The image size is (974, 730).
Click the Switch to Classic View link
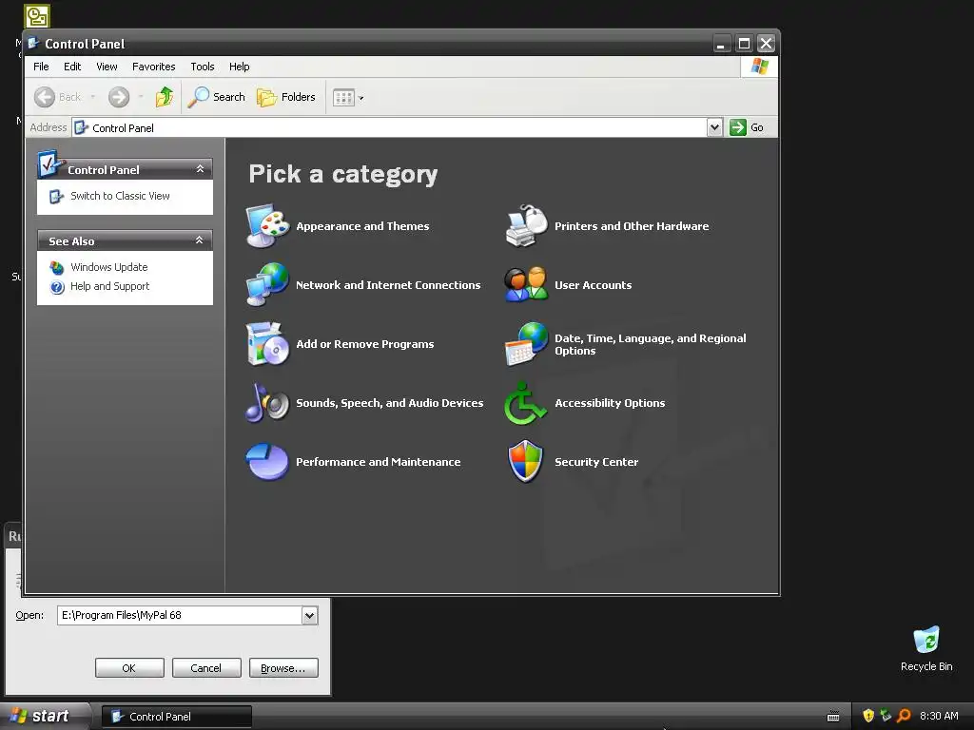click(120, 196)
